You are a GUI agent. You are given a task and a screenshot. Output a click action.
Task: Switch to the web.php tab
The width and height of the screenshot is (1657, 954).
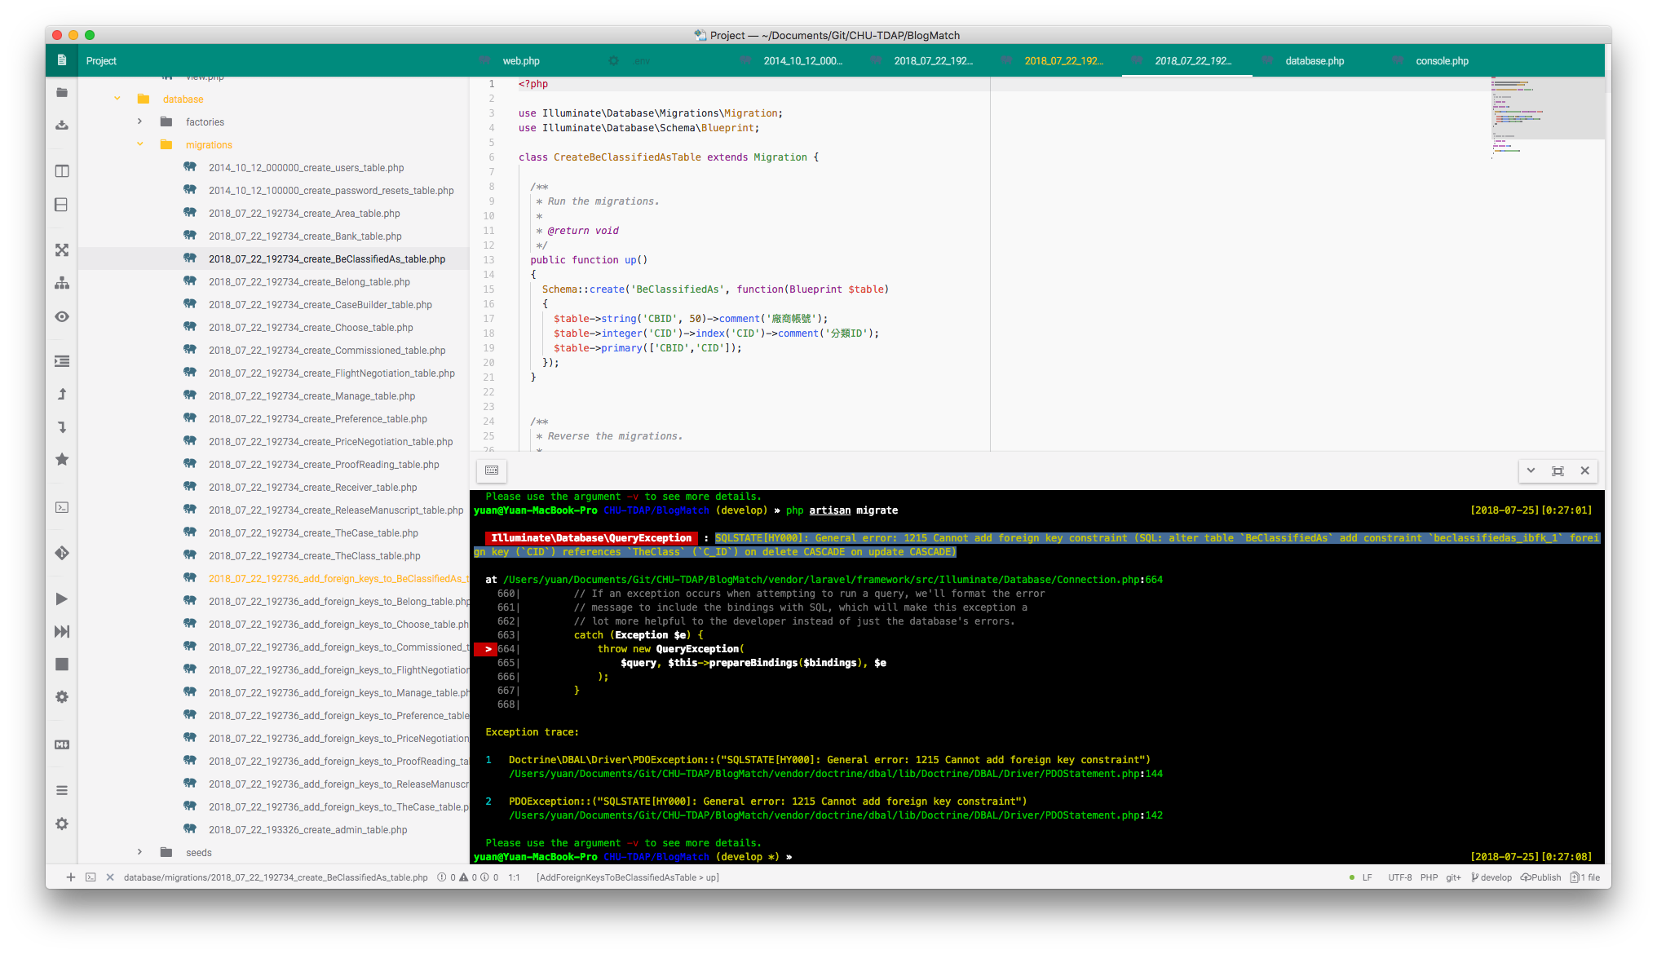point(521,61)
